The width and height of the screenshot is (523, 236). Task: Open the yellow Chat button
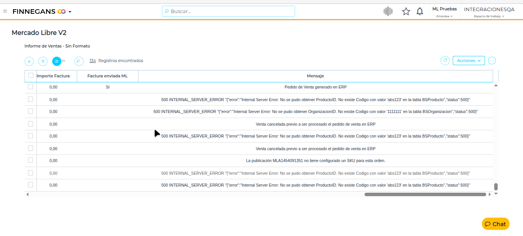[x=495, y=224]
